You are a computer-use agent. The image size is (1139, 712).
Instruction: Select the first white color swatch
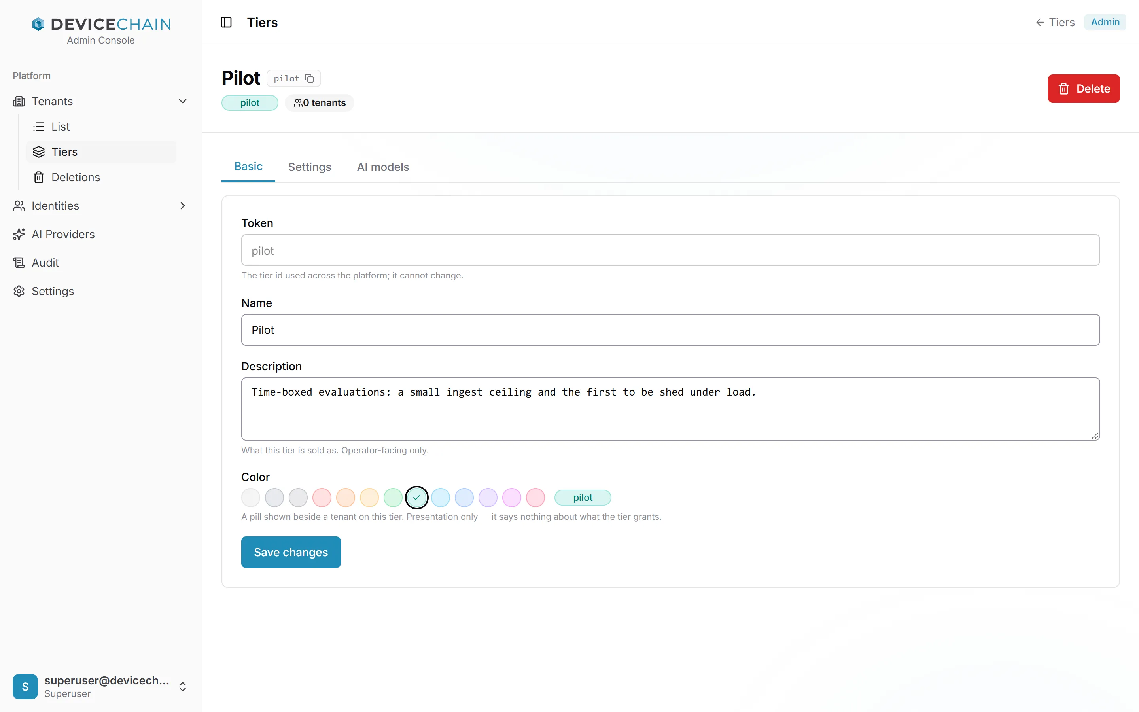(251, 497)
